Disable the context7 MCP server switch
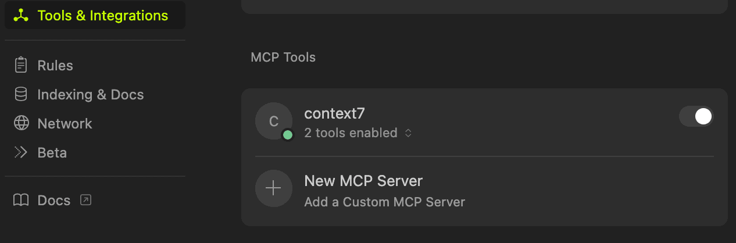Screen dimensions: 736x243 coord(696,116)
